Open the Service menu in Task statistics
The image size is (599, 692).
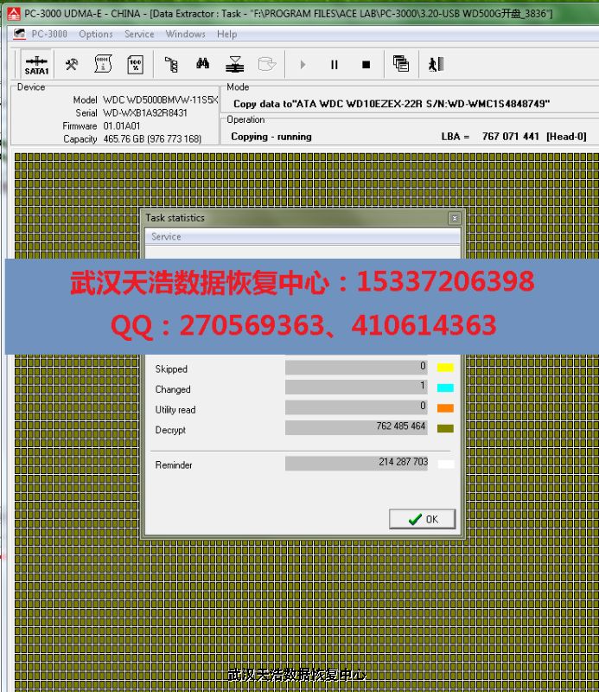click(166, 236)
